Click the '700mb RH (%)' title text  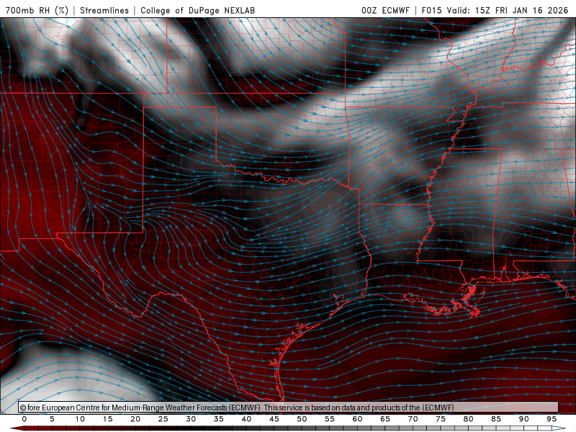coord(37,10)
